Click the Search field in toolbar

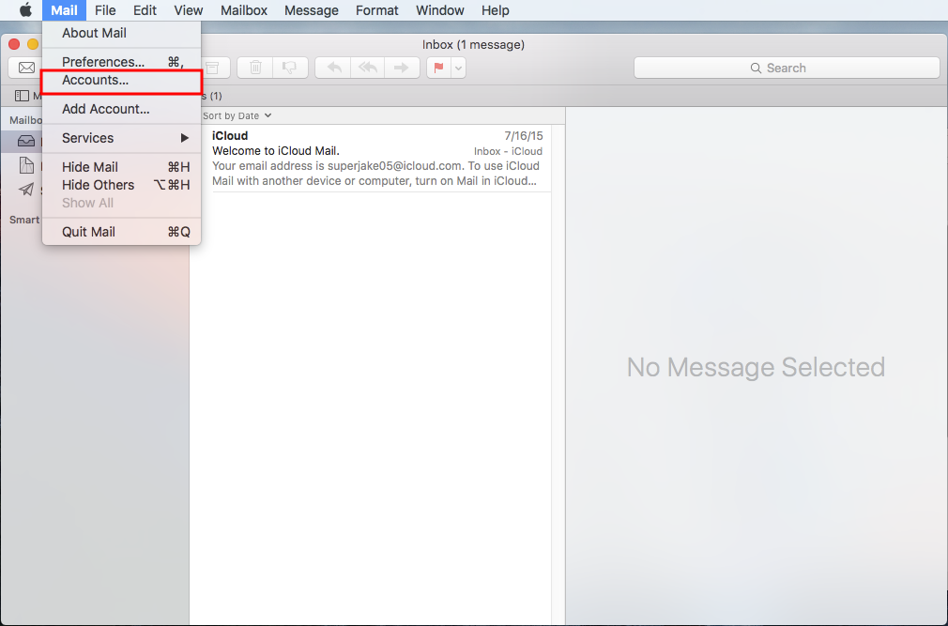[787, 68]
